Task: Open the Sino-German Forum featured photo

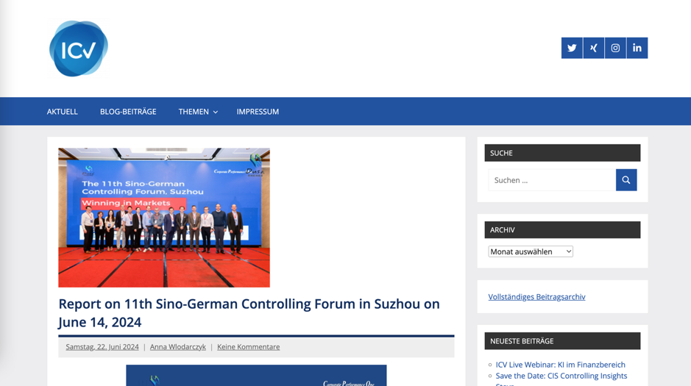Action: point(164,218)
